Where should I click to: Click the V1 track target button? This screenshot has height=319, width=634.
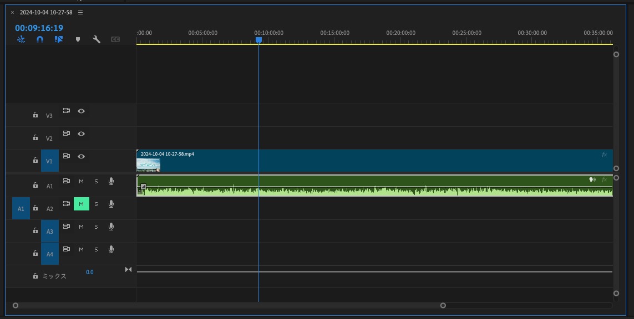pos(50,161)
